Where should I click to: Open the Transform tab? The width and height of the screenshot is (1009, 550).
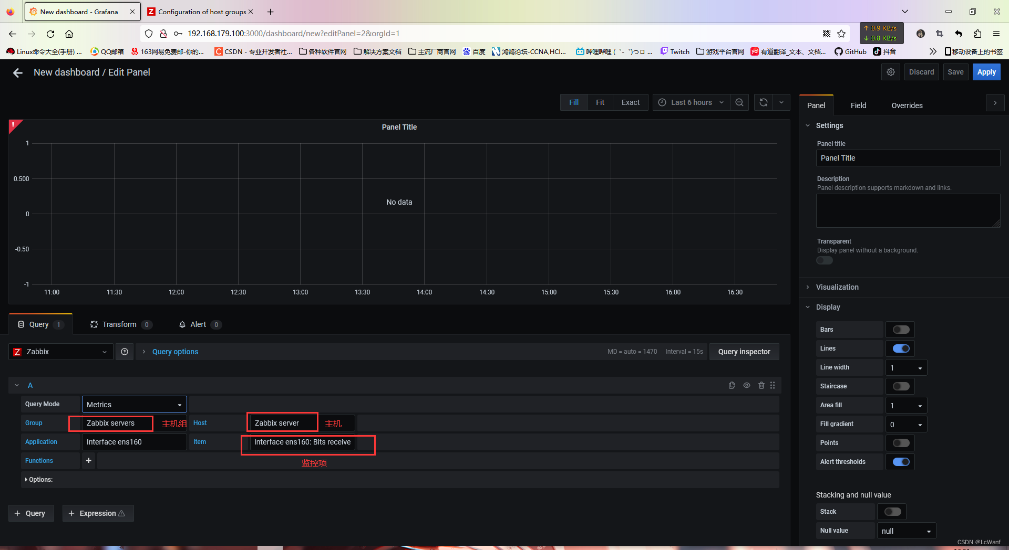click(x=121, y=324)
